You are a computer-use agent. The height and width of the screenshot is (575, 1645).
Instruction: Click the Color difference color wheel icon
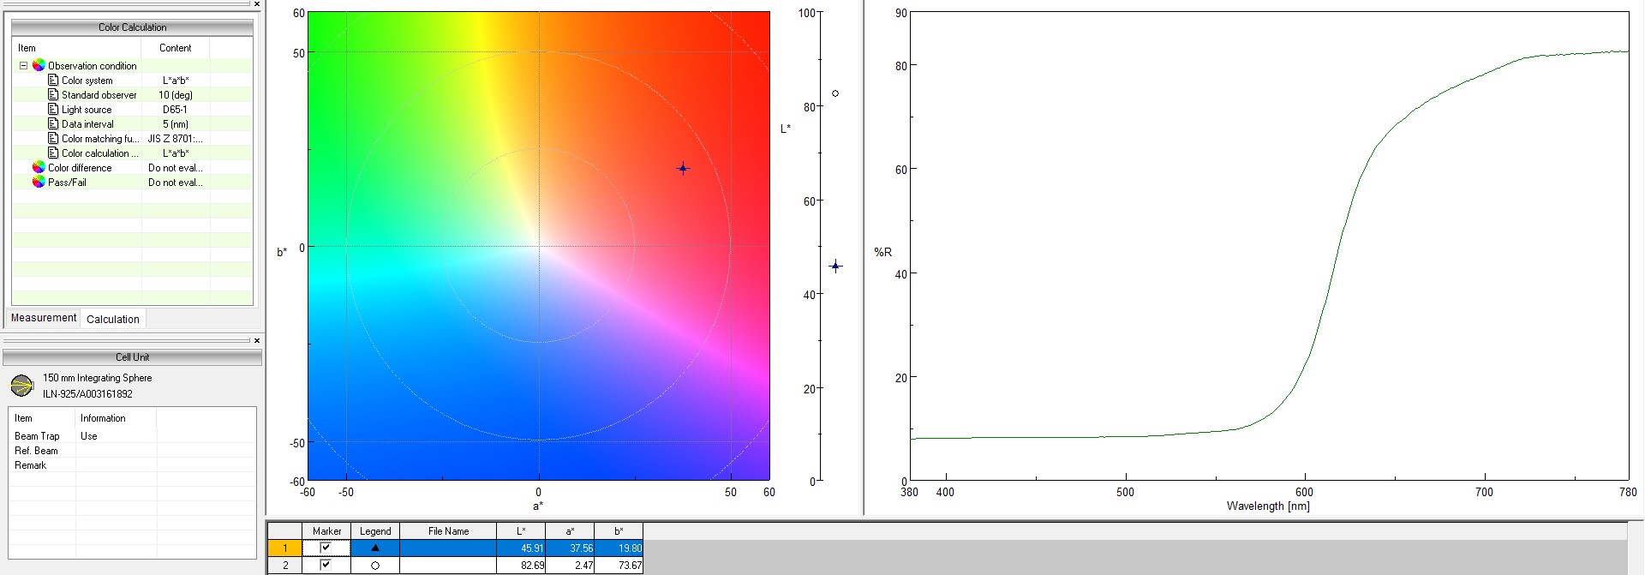tap(39, 167)
